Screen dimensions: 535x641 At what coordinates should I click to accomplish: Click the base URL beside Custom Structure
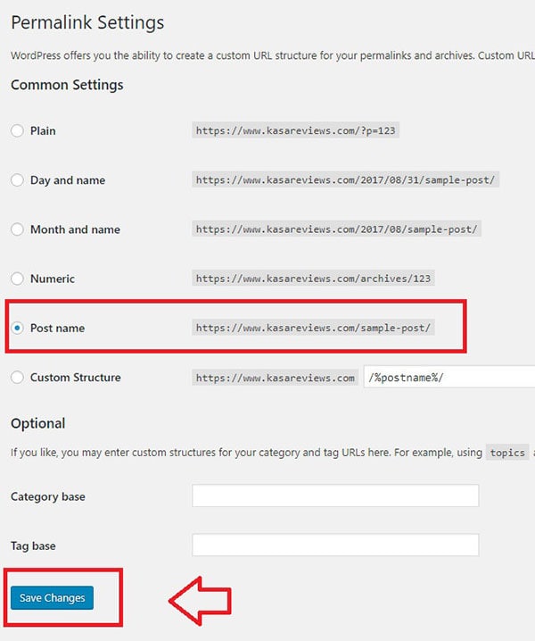276,378
